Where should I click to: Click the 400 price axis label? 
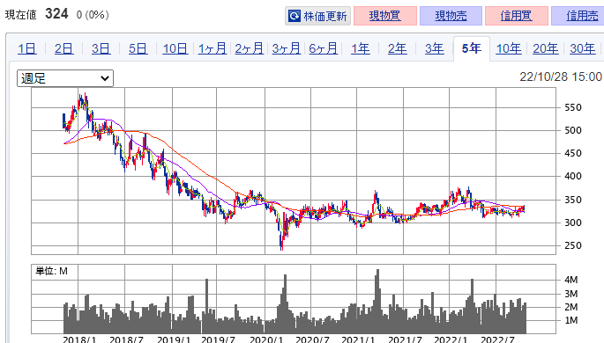tap(573, 176)
